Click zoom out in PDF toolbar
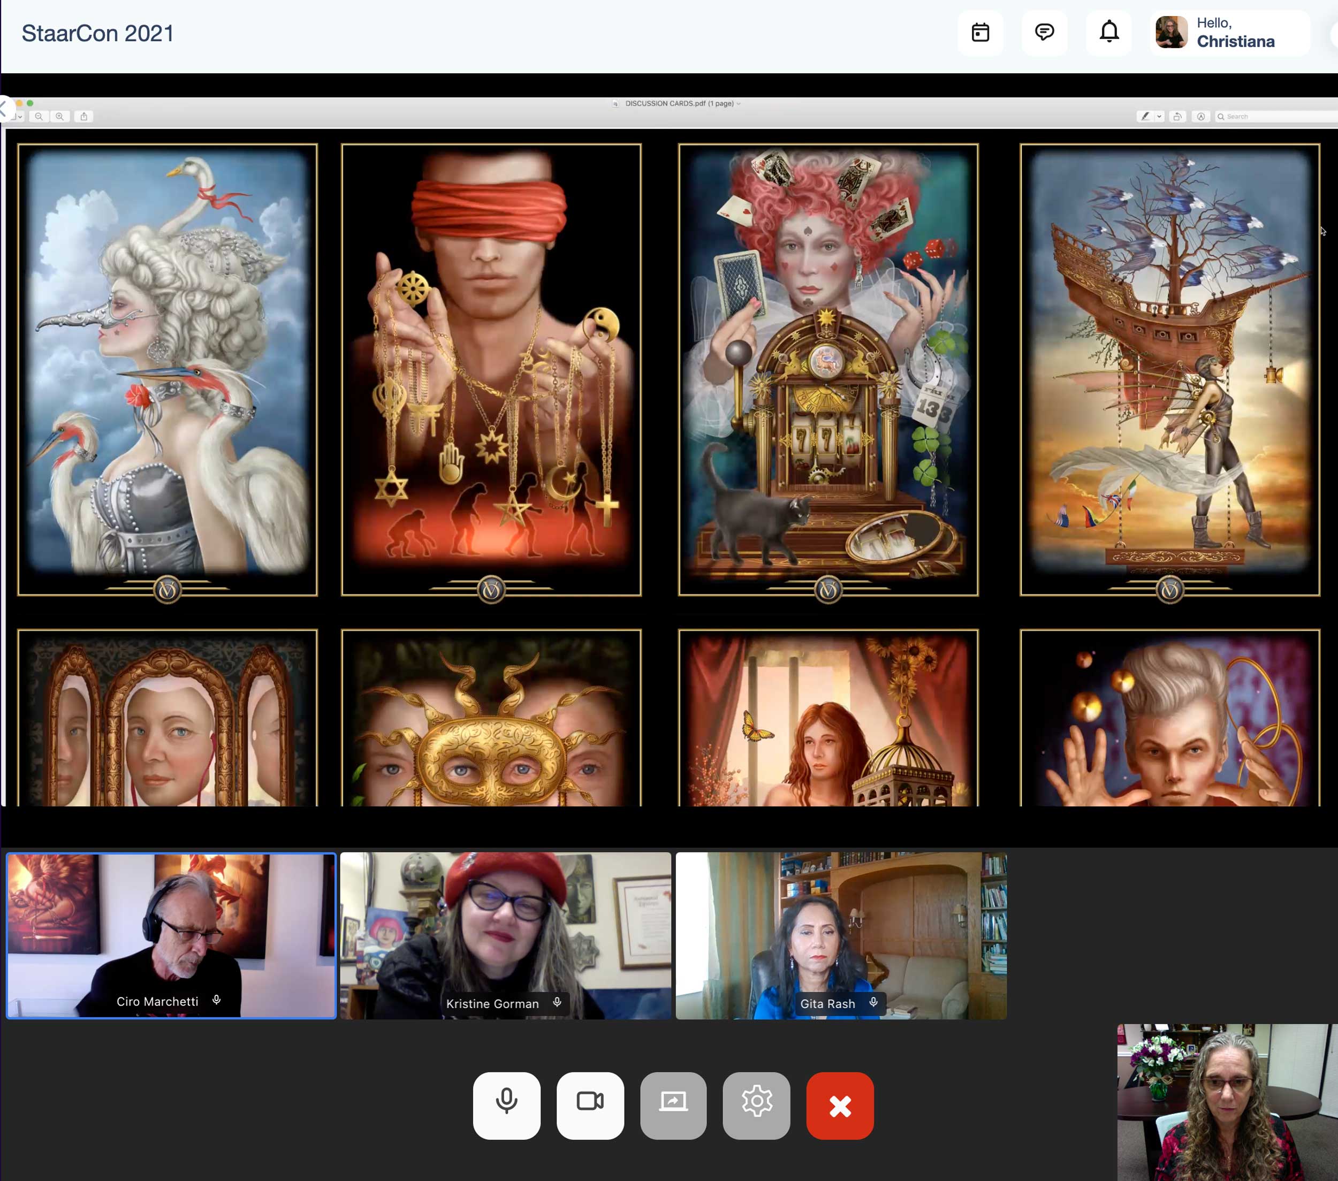Image resolution: width=1338 pixels, height=1181 pixels. click(x=39, y=117)
